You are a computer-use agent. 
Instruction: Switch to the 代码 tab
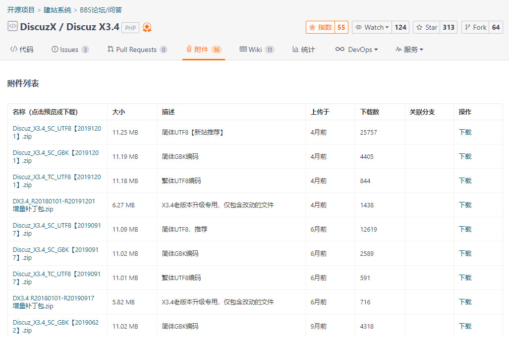[21, 49]
